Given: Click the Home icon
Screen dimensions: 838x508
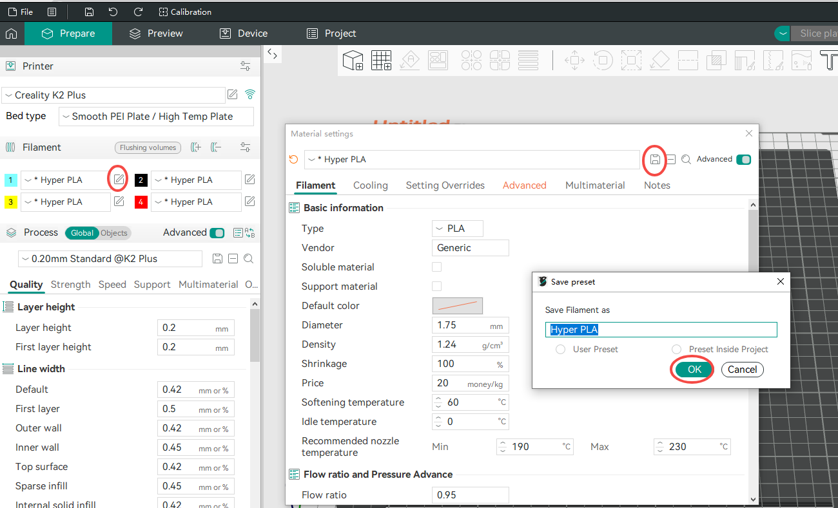Looking at the screenshot, I should tap(11, 33).
